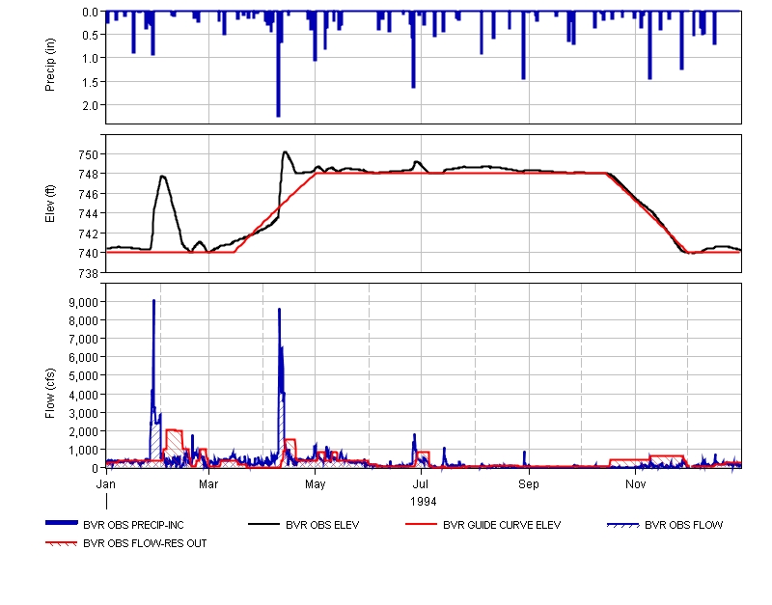
Task: Select the "BVR OBS FLOW" legend text
Action: [x=683, y=526]
